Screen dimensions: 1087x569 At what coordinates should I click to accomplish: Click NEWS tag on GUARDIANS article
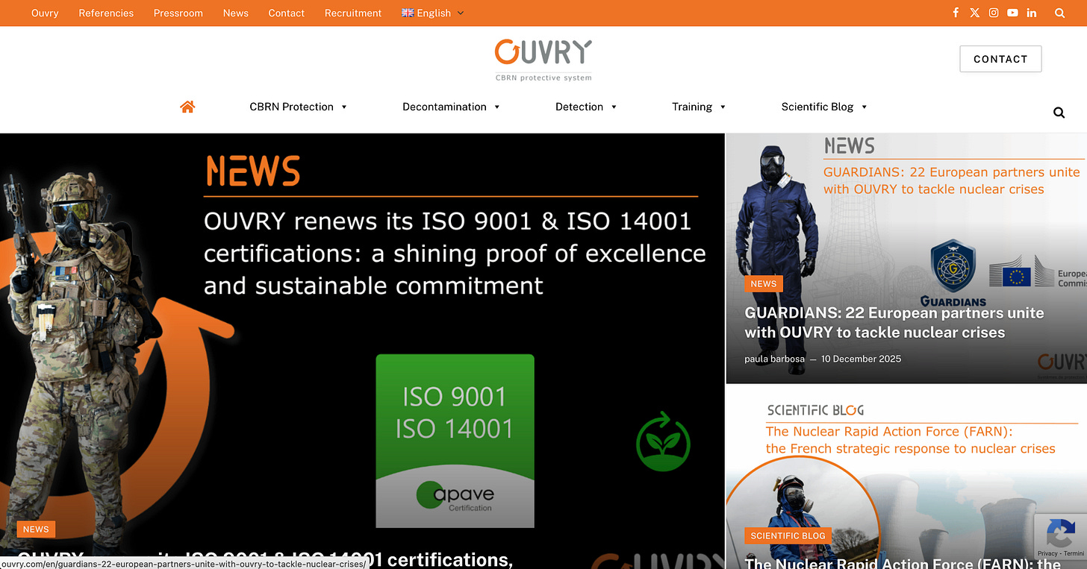[764, 283]
